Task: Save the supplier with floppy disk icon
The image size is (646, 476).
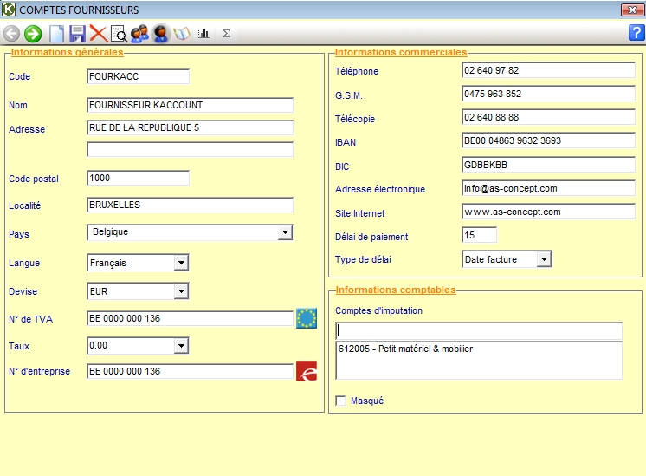Action: [77, 34]
